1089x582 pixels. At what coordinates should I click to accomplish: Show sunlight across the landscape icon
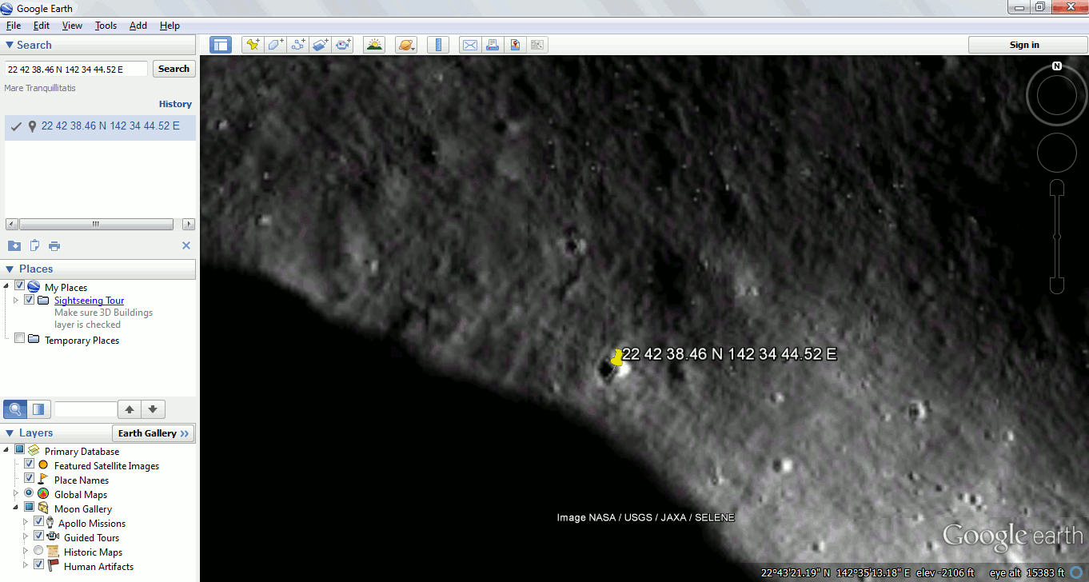(x=374, y=45)
